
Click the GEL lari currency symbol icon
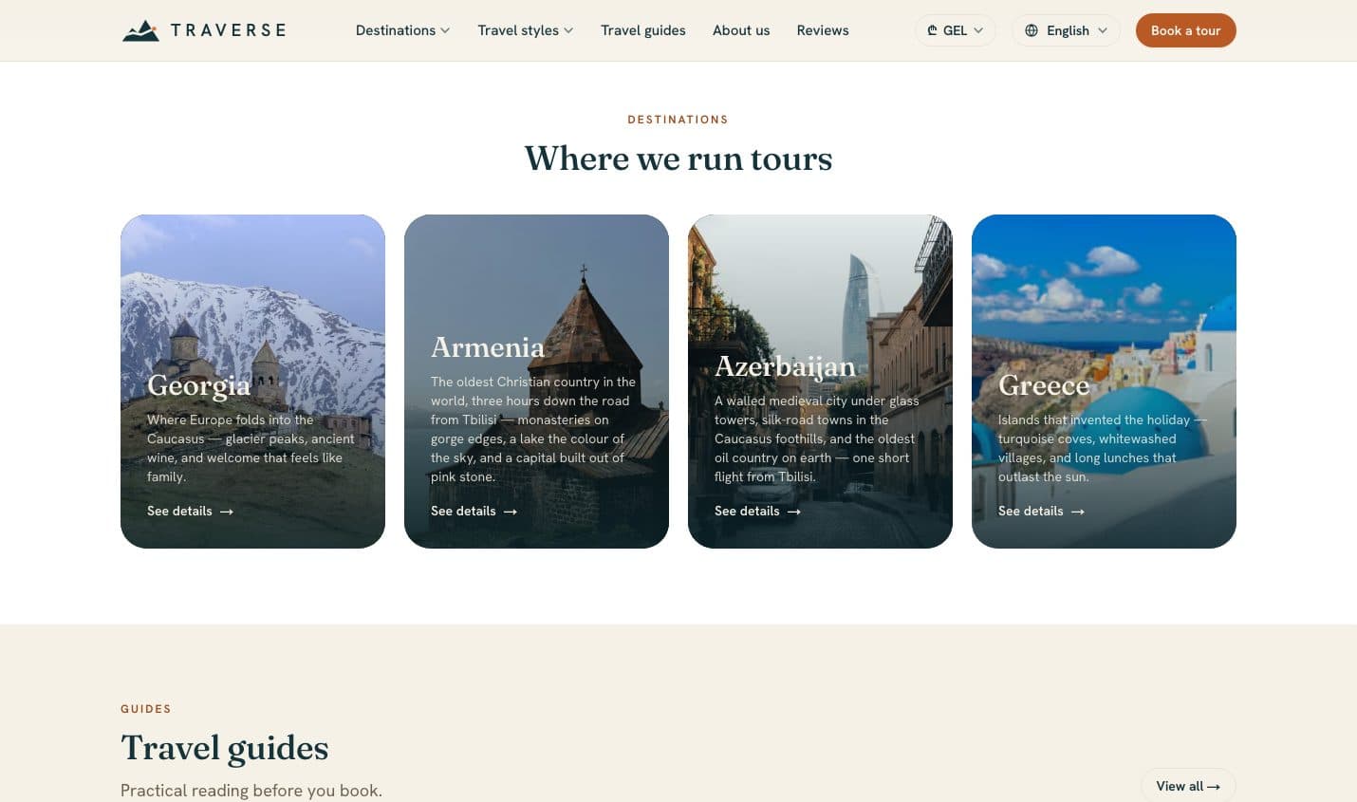932,30
